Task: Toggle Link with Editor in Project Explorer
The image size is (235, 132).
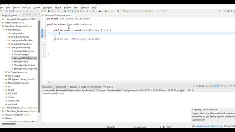Action: 27,15
